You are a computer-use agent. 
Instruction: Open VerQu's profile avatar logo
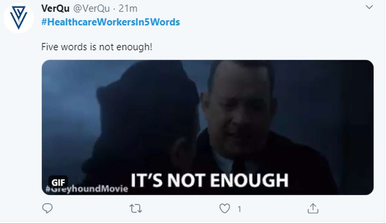click(x=18, y=18)
